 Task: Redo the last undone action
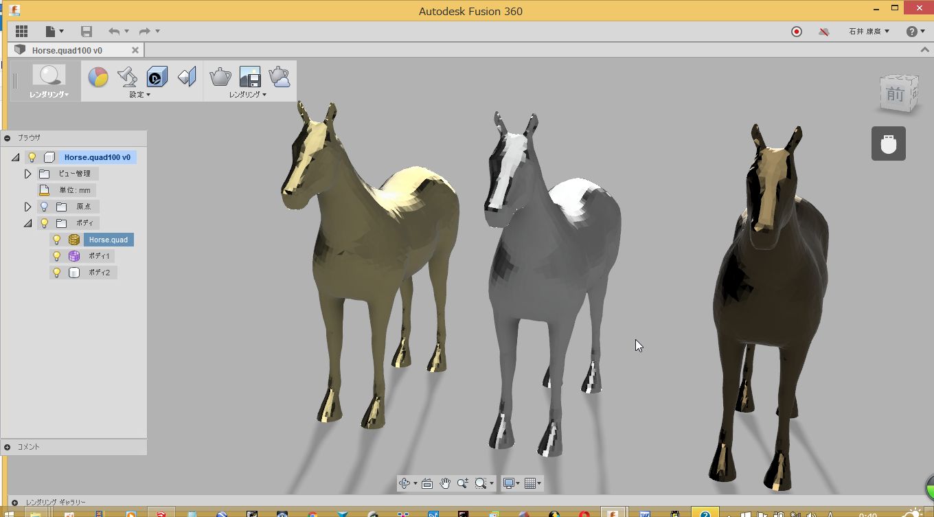click(x=144, y=31)
